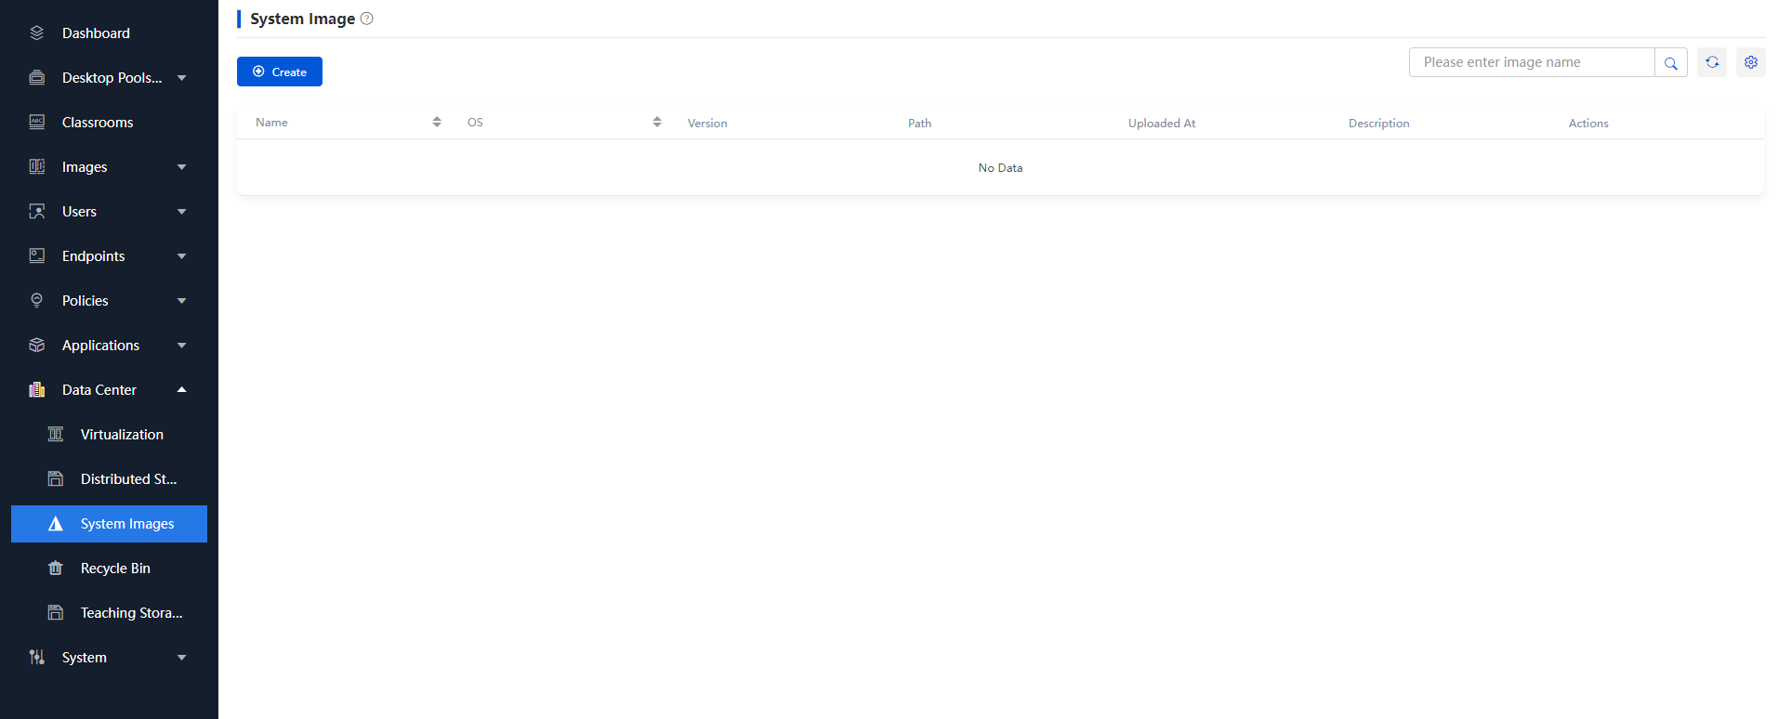This screenshot has width=1778, height=719.
Task: Click the image name search field
Action: tap(1532, 62)
